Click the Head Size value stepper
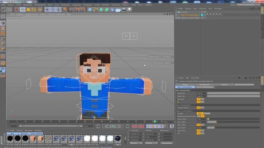 point(206,93)
